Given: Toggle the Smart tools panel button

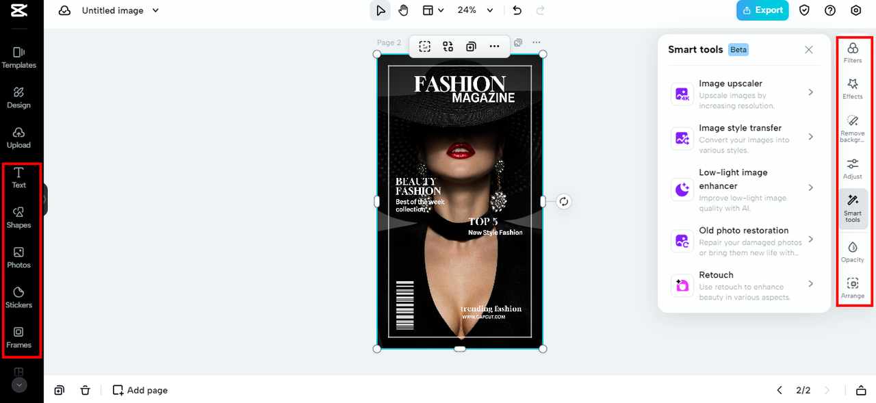Looking at the screenshot, I should coord(853,208).
